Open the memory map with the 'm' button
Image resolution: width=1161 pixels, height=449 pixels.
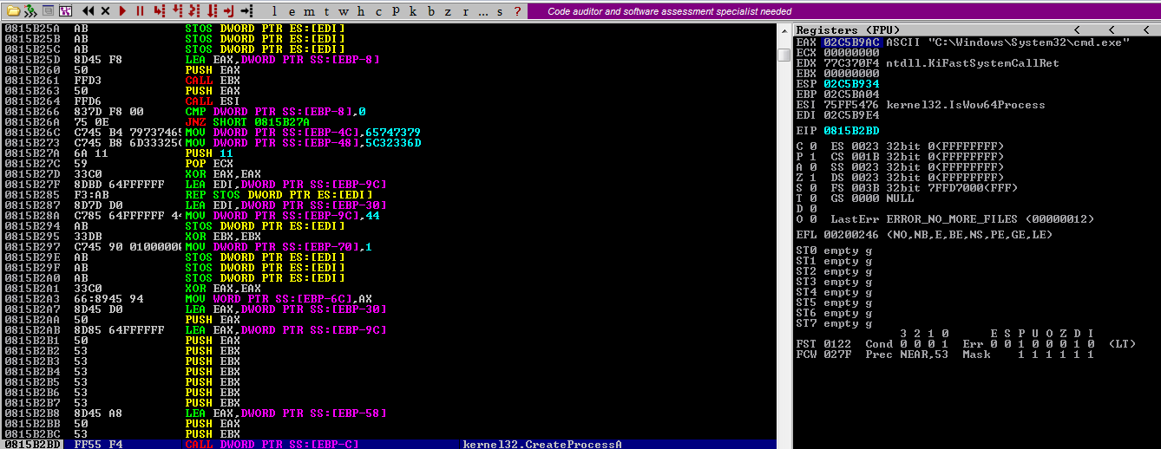[x=308, y=11]
